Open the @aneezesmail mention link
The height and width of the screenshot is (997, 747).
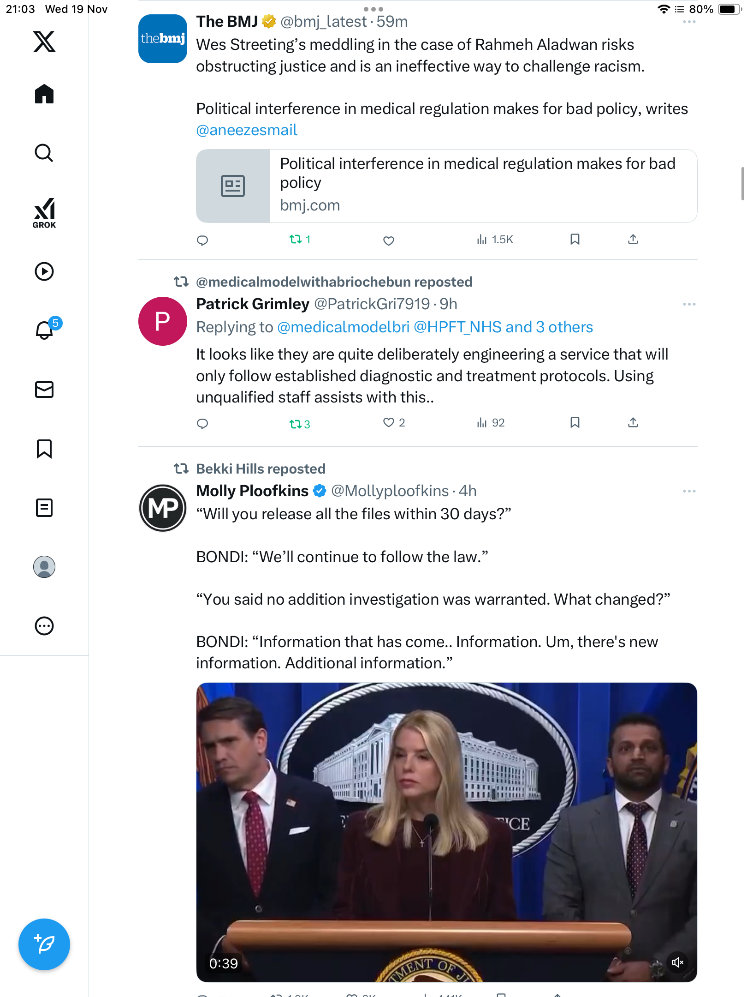click(x=247, y=130)
